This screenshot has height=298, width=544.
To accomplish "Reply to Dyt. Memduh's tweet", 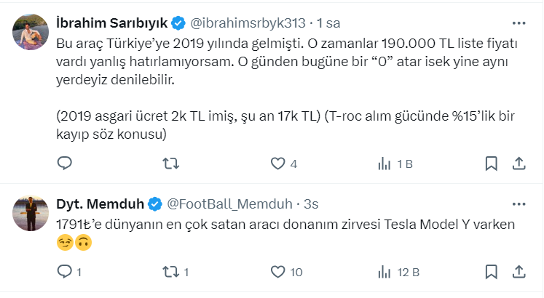I will [63, 273].
